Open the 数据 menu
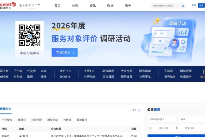Viewport: 205px width, 137px height. (x=110, y=5)
